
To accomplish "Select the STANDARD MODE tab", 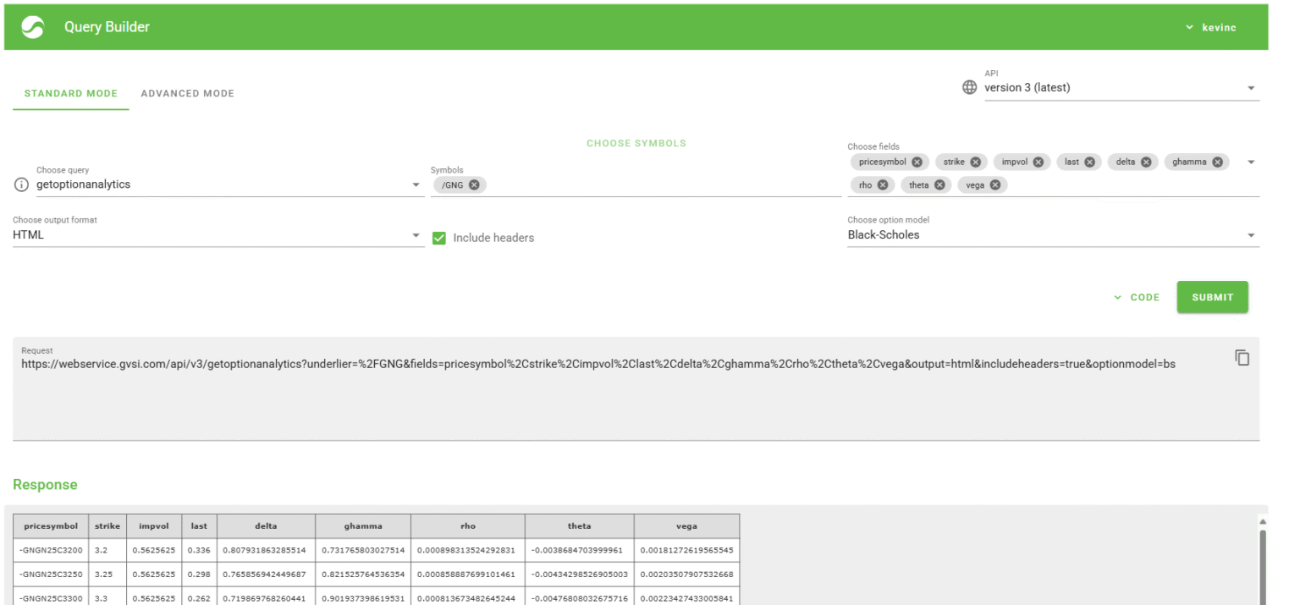I will [70, 93].
